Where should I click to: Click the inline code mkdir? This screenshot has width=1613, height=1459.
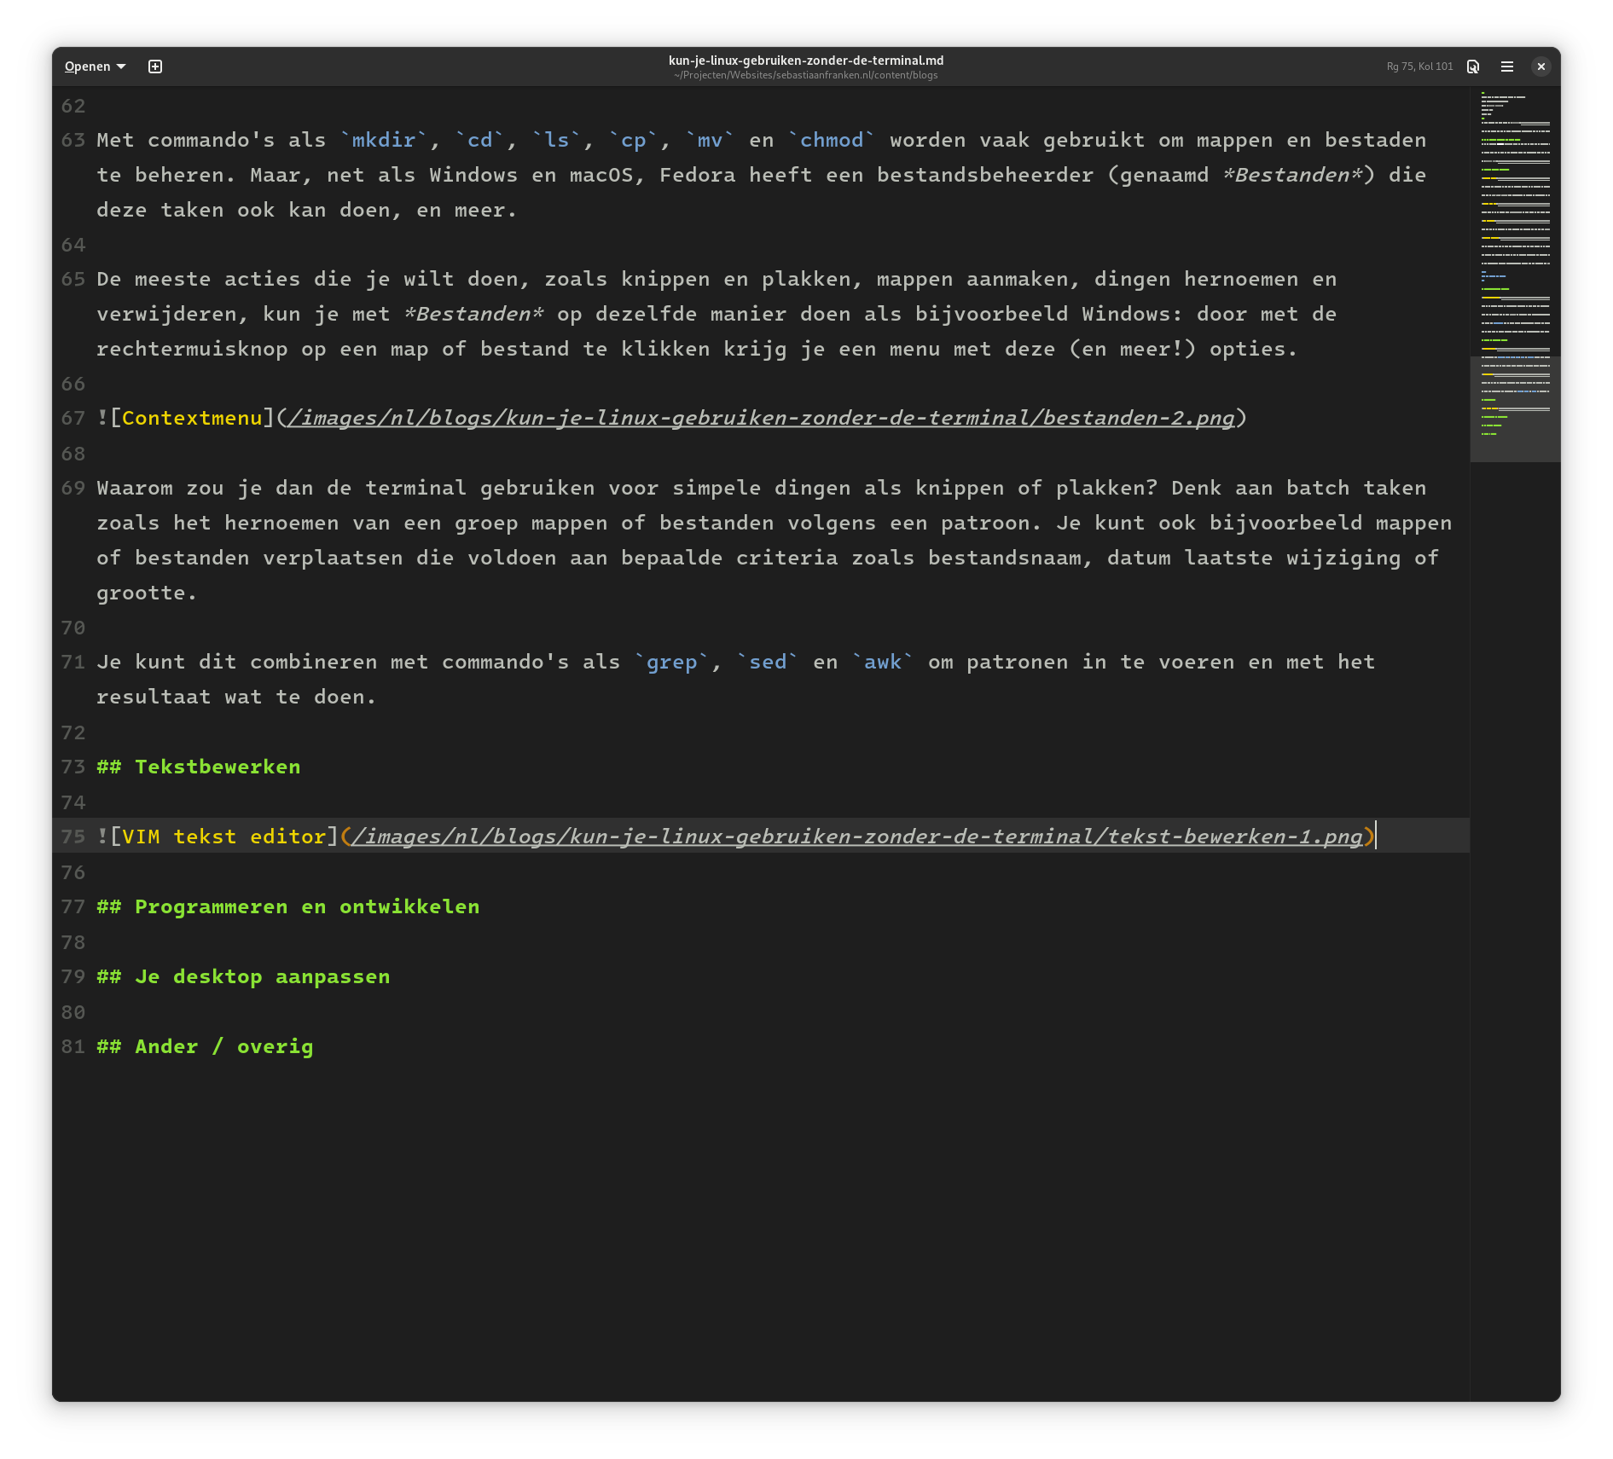(384, 140)
